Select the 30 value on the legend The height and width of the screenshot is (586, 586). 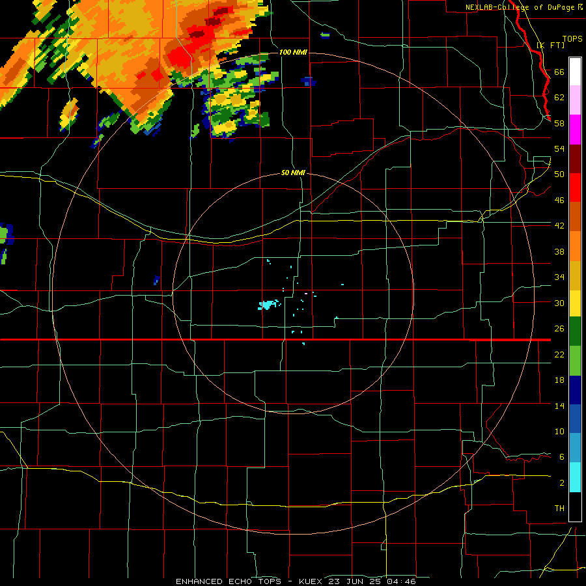559,303
